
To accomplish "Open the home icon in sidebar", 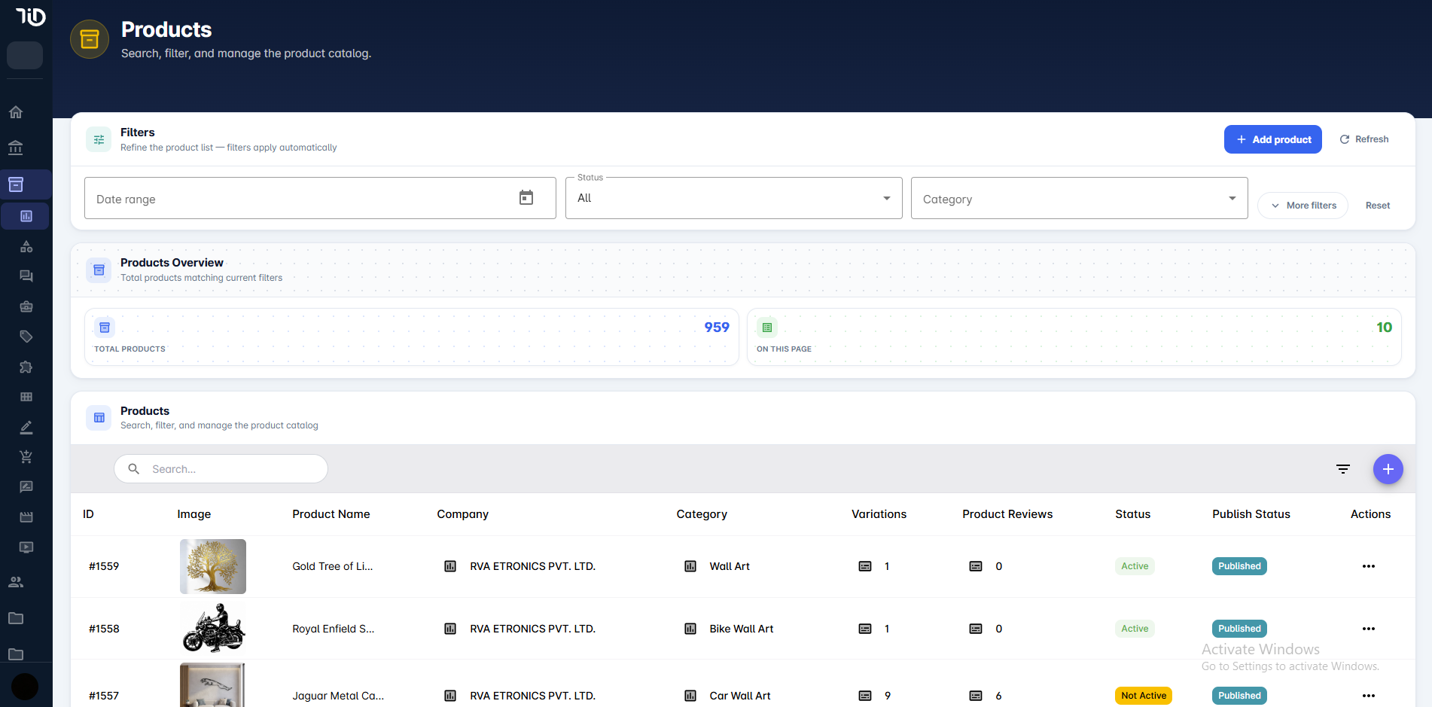I will click(16, 112).
